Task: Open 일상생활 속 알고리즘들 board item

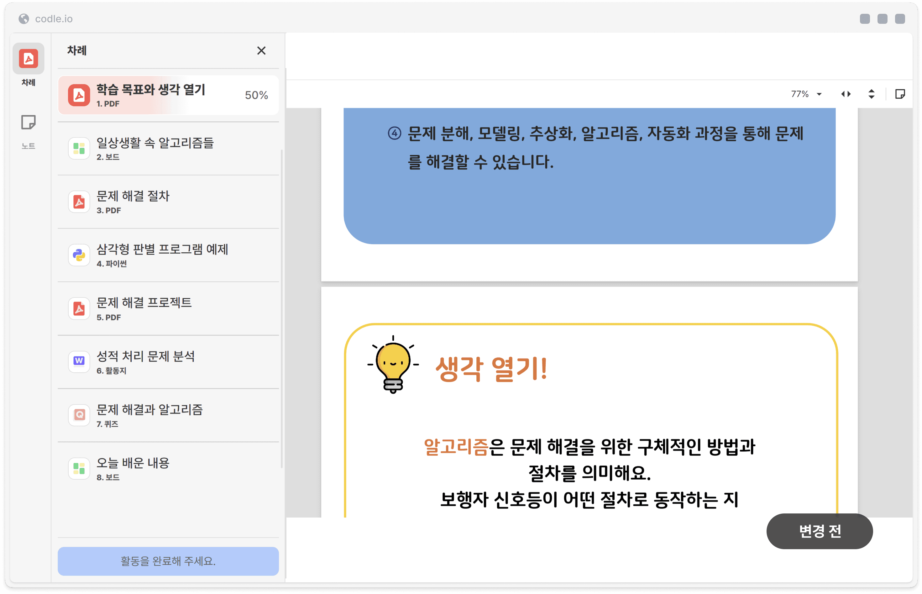Action: tap(155, 148)
